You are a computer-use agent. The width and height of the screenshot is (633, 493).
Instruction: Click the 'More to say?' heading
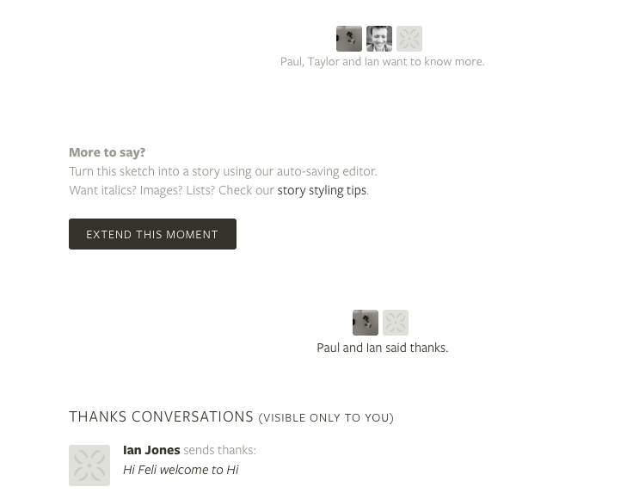107,152
